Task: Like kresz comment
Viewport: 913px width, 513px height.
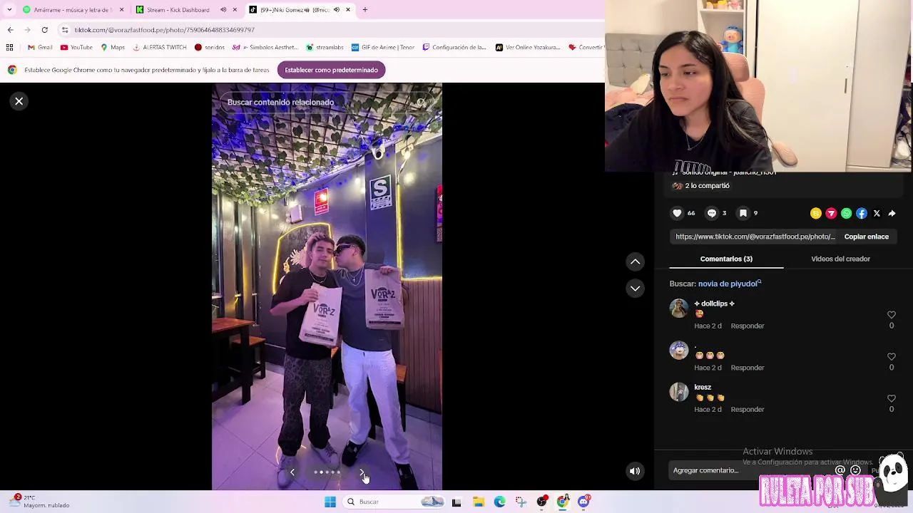Action: tap(891, 399)
